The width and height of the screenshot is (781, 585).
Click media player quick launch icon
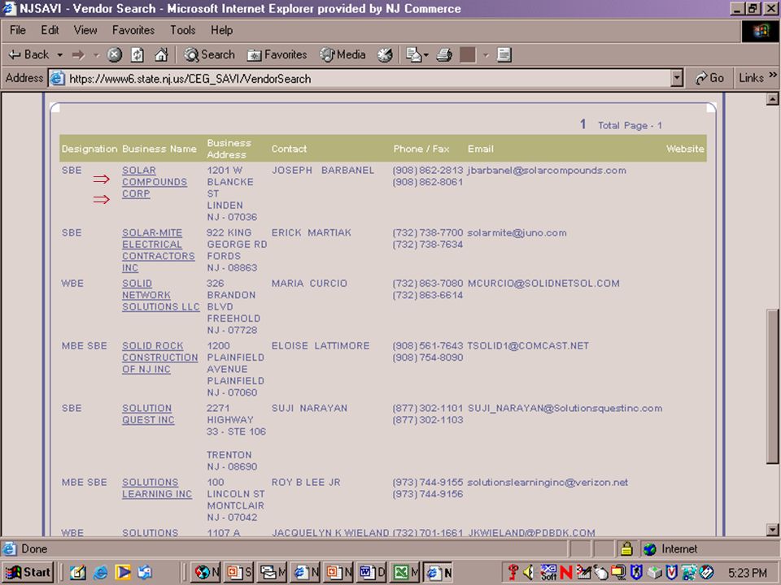(123, 573)
